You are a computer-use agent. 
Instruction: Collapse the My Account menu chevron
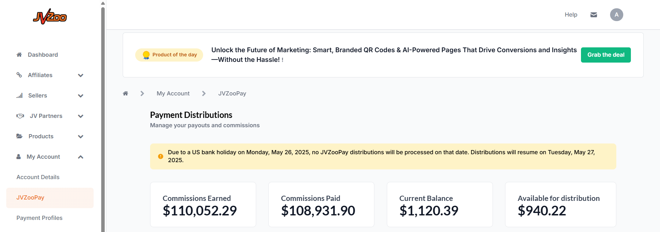[x=81, y=157]
